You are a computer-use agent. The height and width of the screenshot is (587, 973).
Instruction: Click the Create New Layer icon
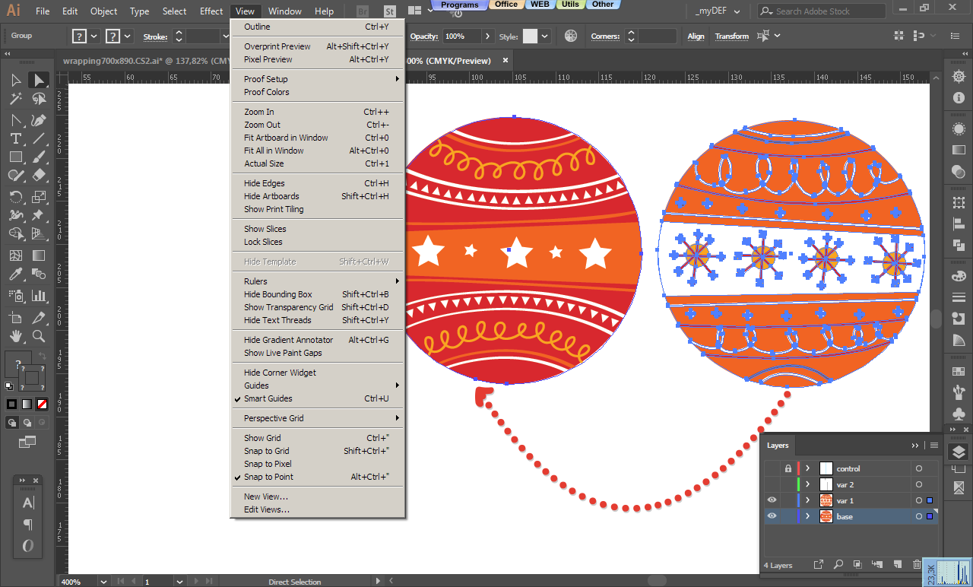[x=897, y=565]
